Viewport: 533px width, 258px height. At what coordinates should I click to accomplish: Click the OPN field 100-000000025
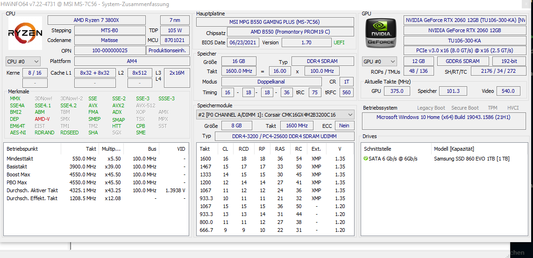[109, 50]
